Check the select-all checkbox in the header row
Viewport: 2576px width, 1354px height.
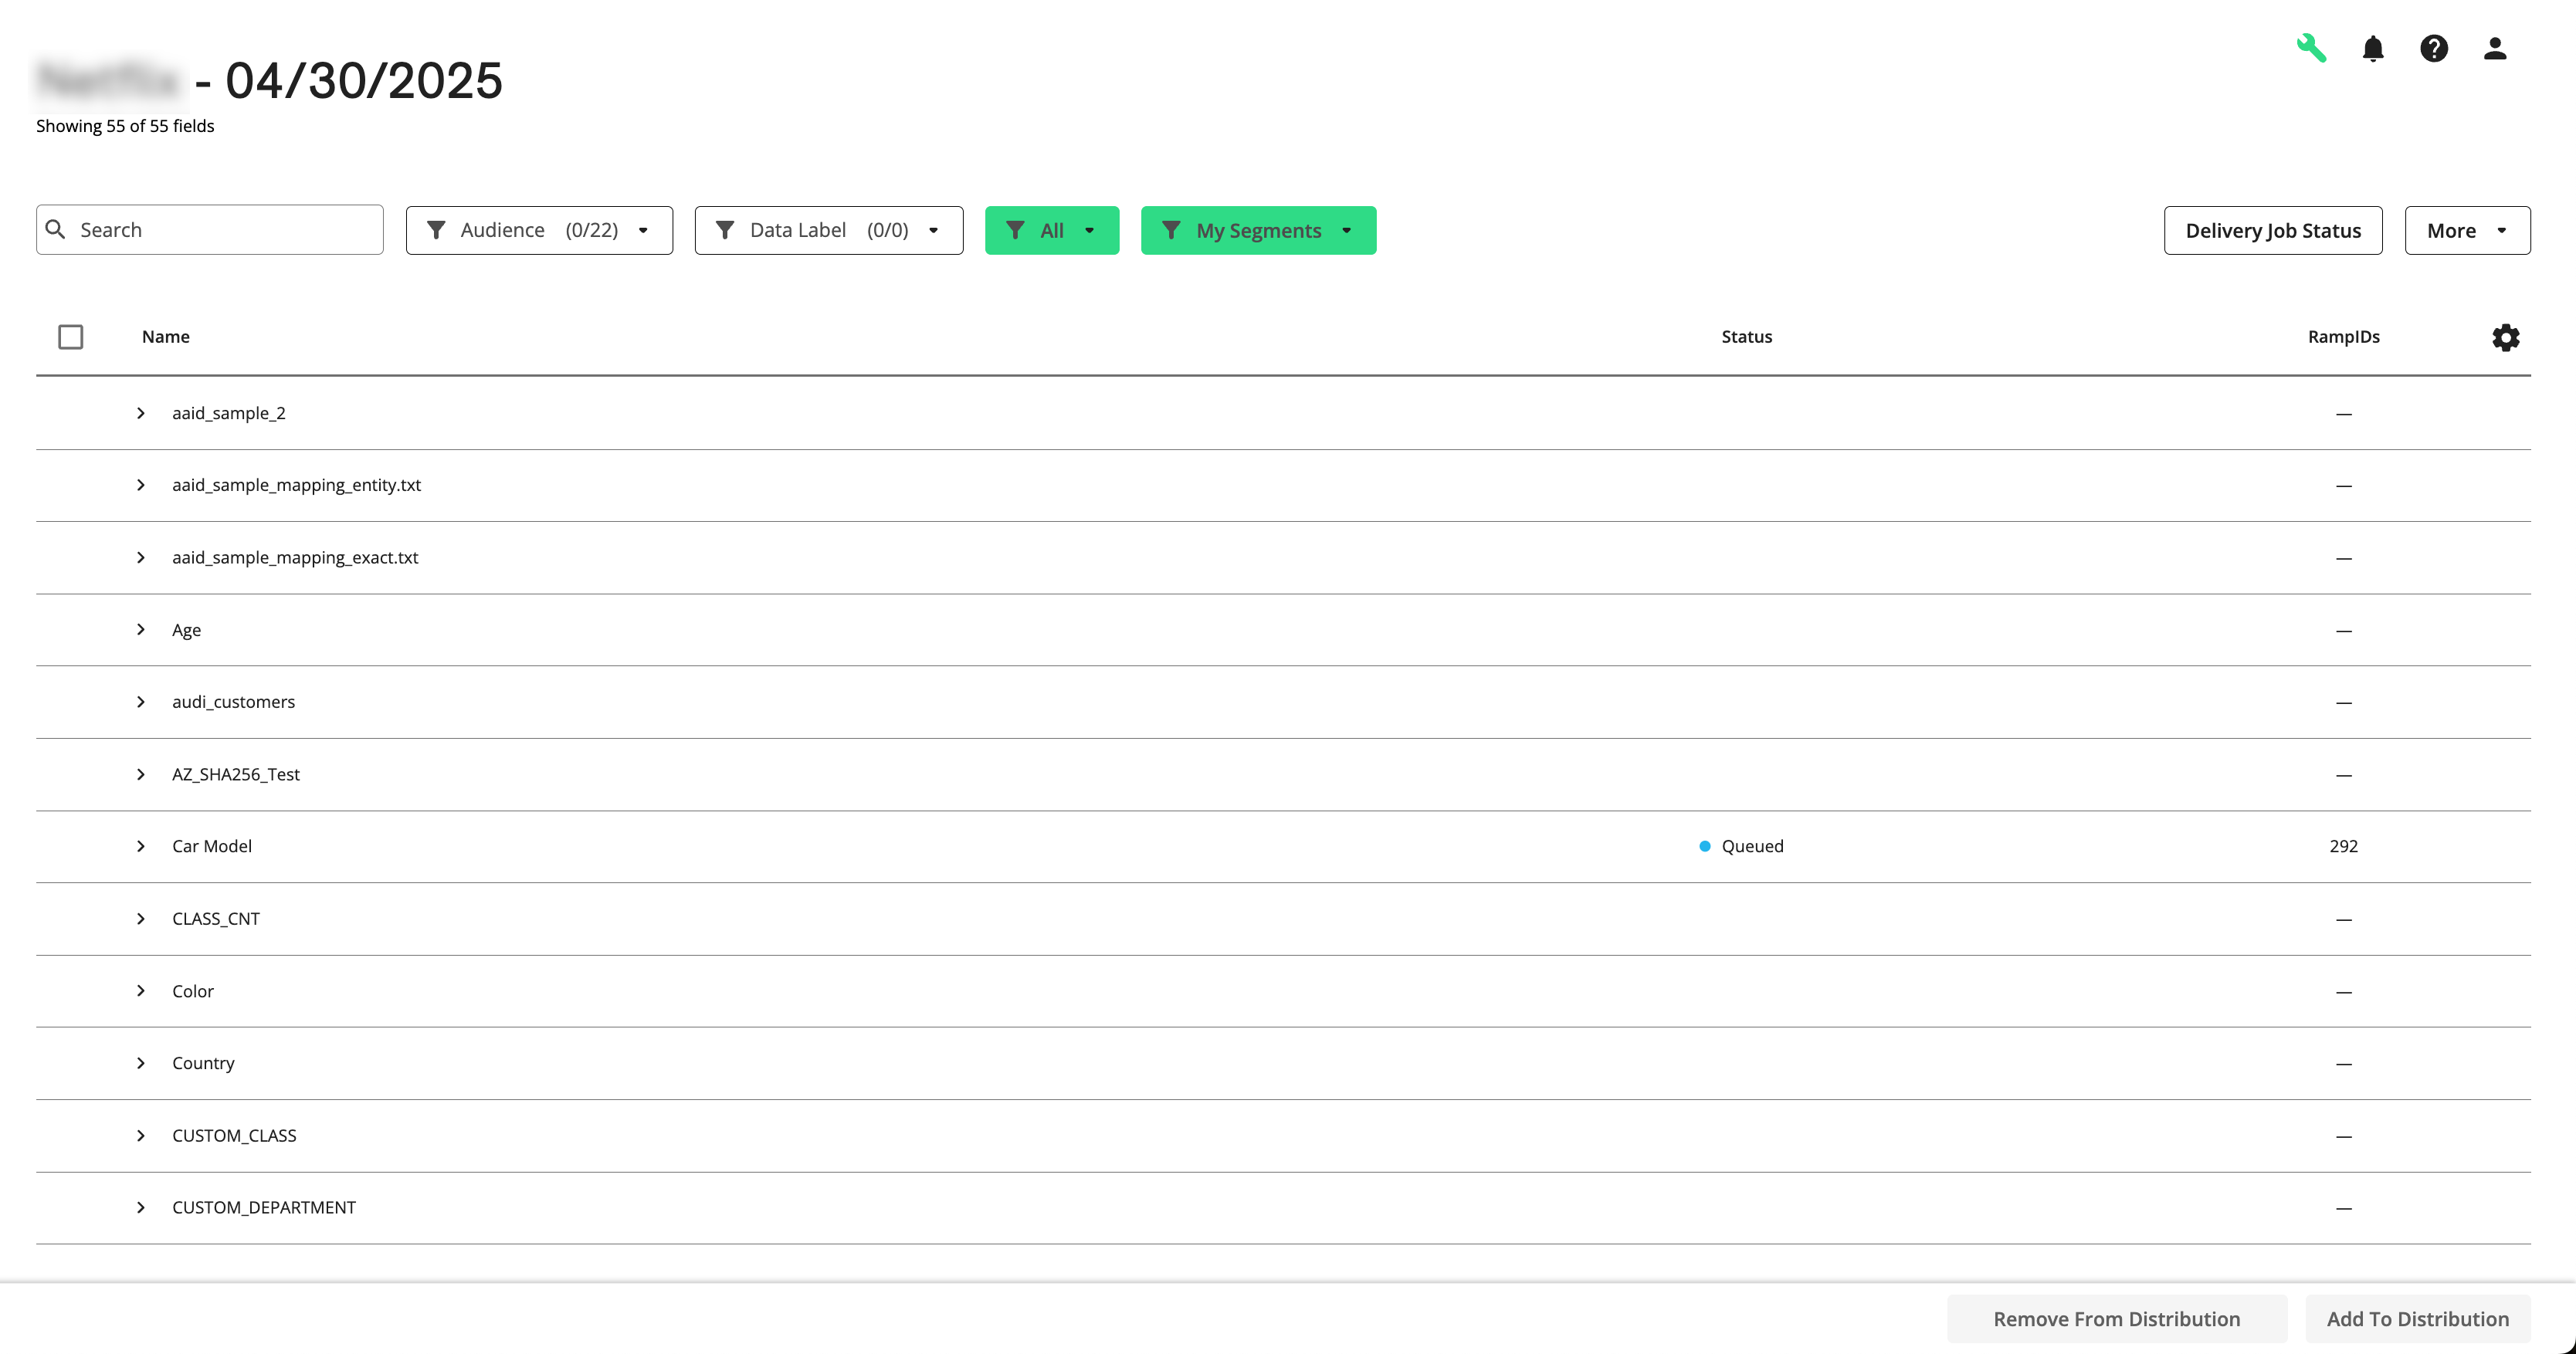coord(70,337)
